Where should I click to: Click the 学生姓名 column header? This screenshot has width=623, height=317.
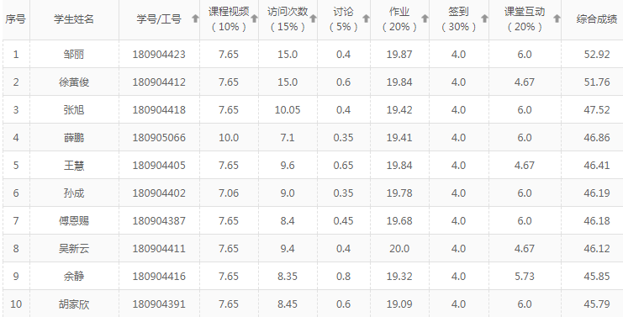pos(74,19)
